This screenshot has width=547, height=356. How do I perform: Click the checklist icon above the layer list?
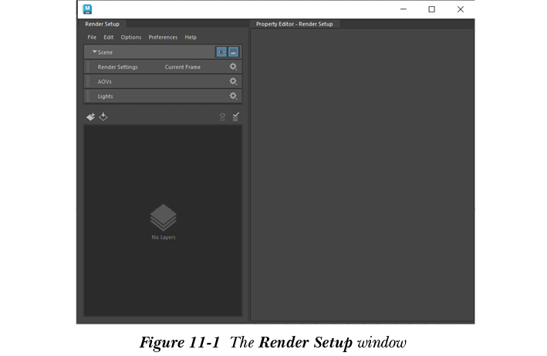tap(235, 117)
